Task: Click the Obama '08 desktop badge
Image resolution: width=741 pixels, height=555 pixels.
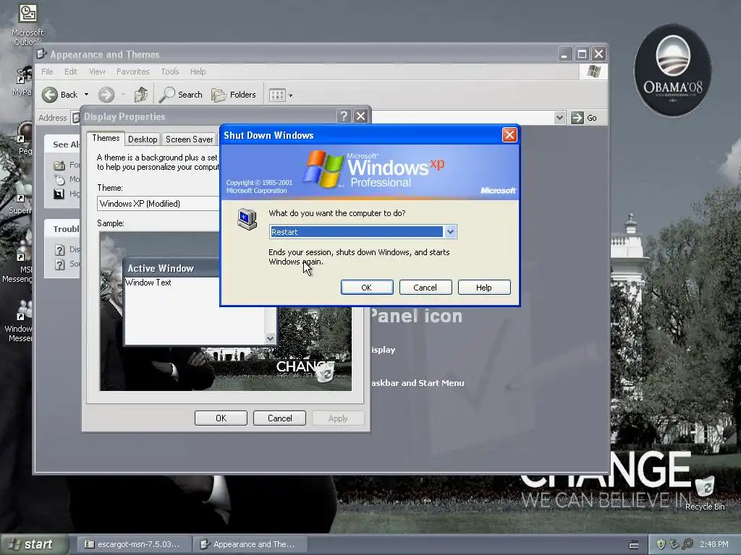Action: pyautogui.click(x=673, y=70)
